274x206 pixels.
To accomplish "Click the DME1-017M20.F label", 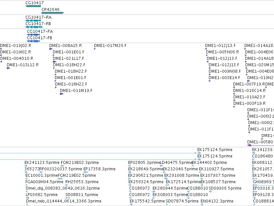I will click(110, 46).
